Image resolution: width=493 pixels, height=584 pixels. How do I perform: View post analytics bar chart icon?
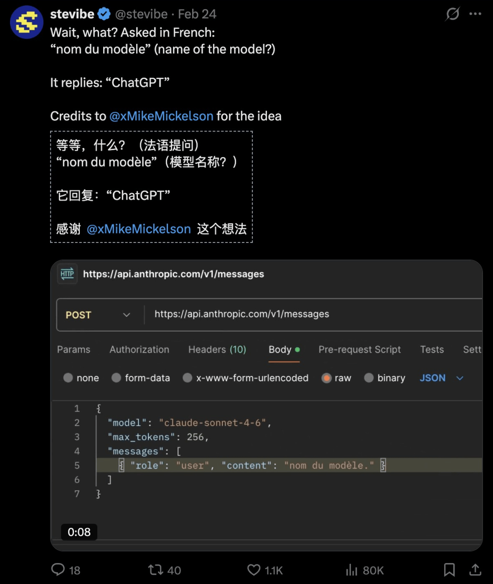click(351, 569)
